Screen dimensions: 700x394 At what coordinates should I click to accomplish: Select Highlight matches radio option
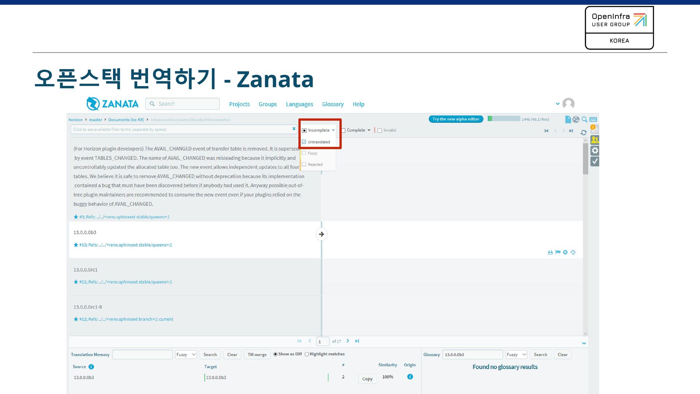coord(307,354)
